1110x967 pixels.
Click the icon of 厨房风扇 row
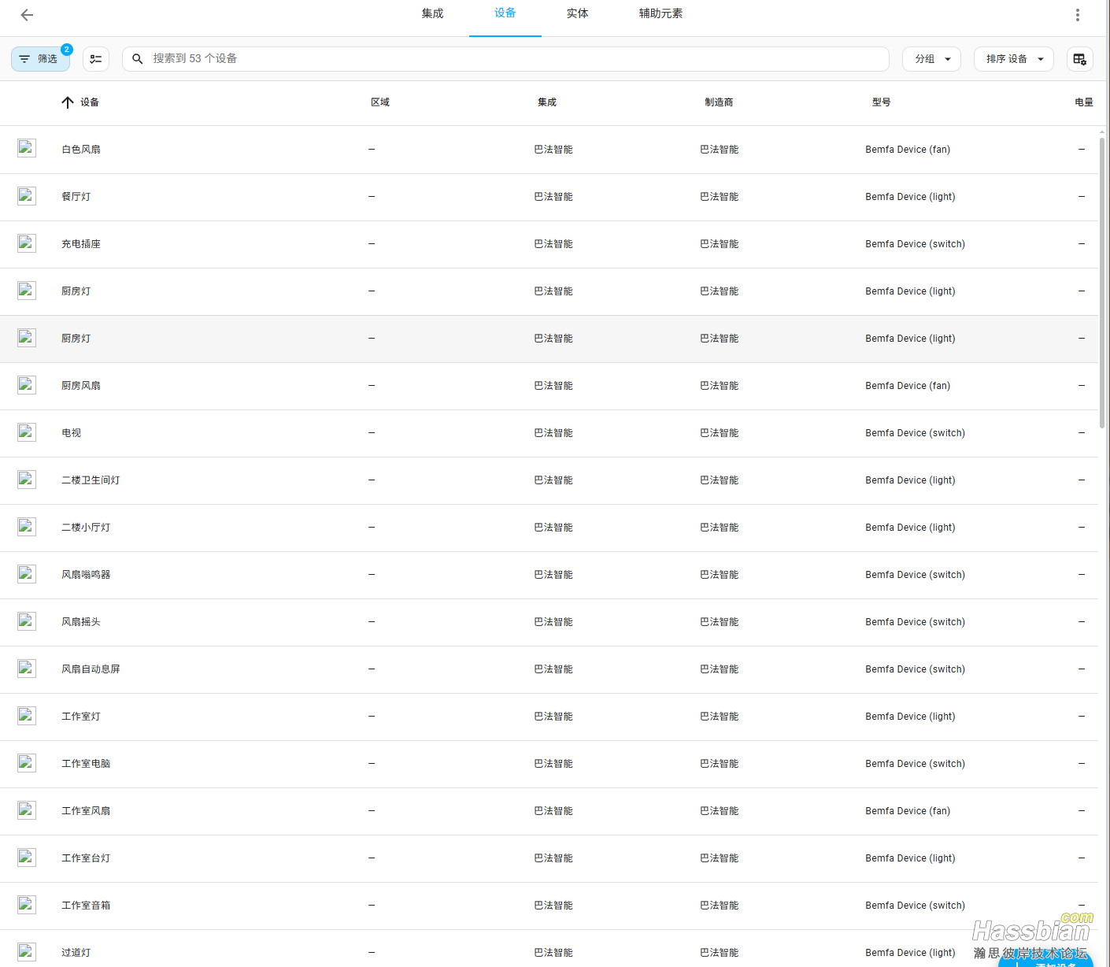[x=27, y=385]
